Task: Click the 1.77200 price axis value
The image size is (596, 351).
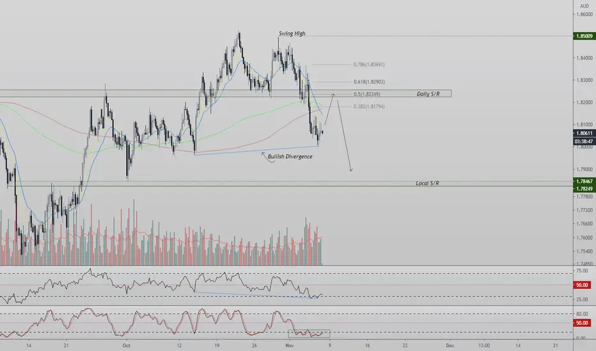Action: point(584,210)
